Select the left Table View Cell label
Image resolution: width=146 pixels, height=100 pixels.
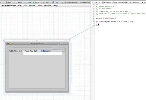(15, 51)
